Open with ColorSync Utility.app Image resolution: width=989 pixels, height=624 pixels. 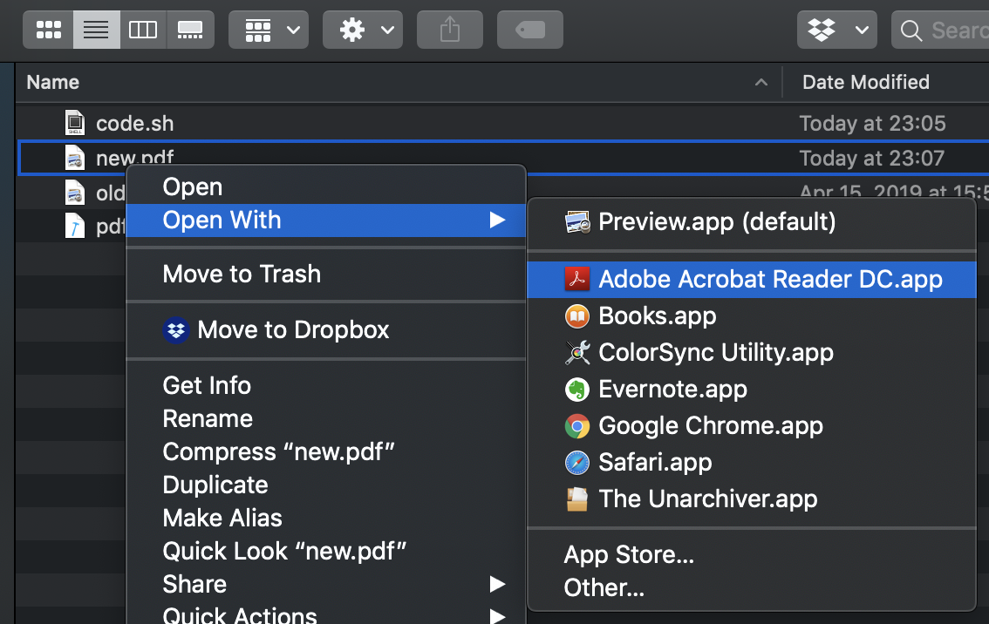click(751, 352)
